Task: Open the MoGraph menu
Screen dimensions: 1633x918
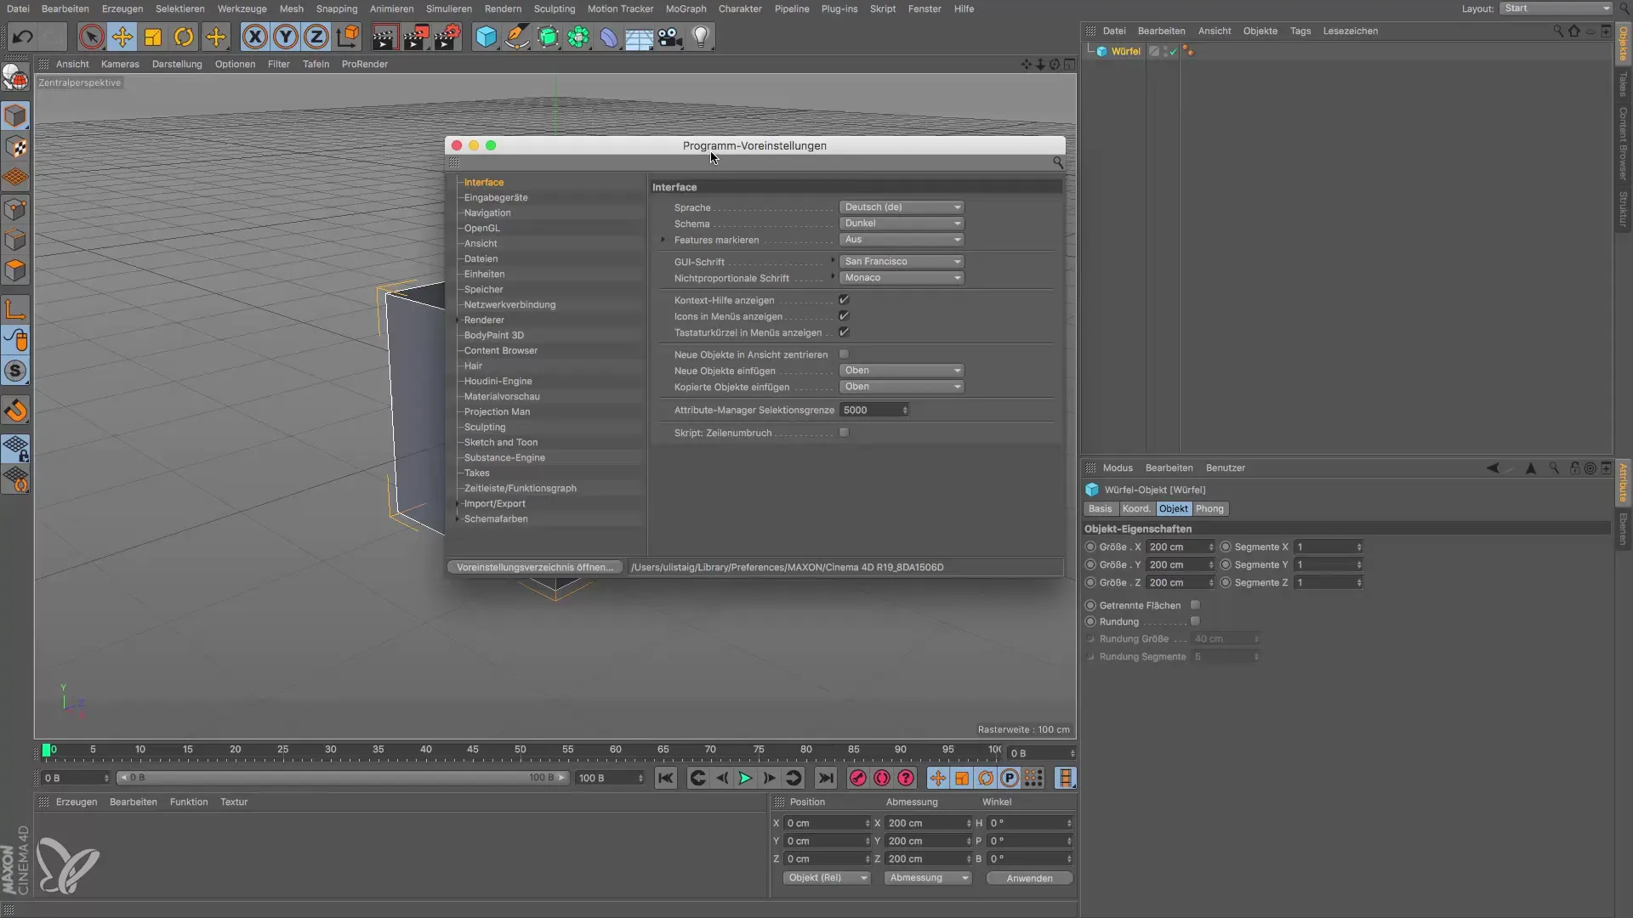Action: [x=686, y=8]
